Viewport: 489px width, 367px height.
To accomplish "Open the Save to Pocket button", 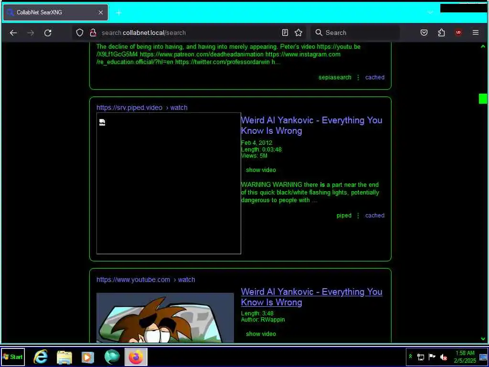I will [x=424, y=33].
